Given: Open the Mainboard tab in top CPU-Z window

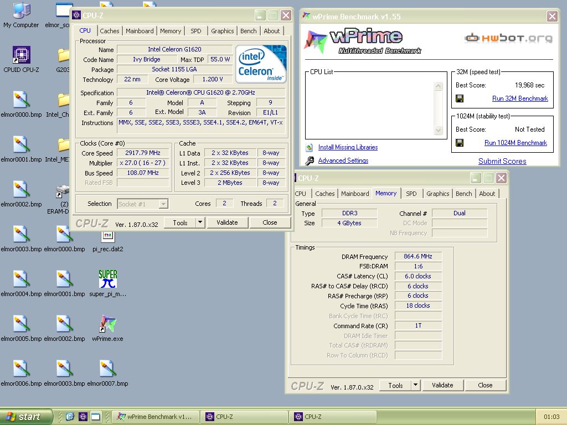Looking at the screenshot, I should 140,31.
